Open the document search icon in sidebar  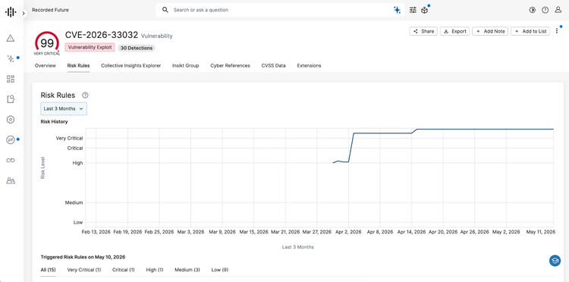coord(11,99)
